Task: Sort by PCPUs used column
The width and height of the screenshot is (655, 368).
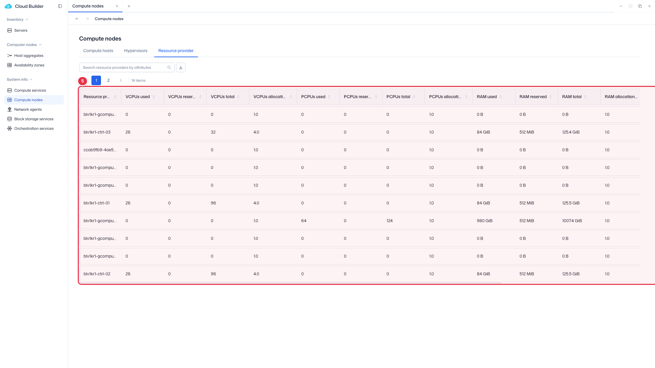Action: (x=329, y=97)
